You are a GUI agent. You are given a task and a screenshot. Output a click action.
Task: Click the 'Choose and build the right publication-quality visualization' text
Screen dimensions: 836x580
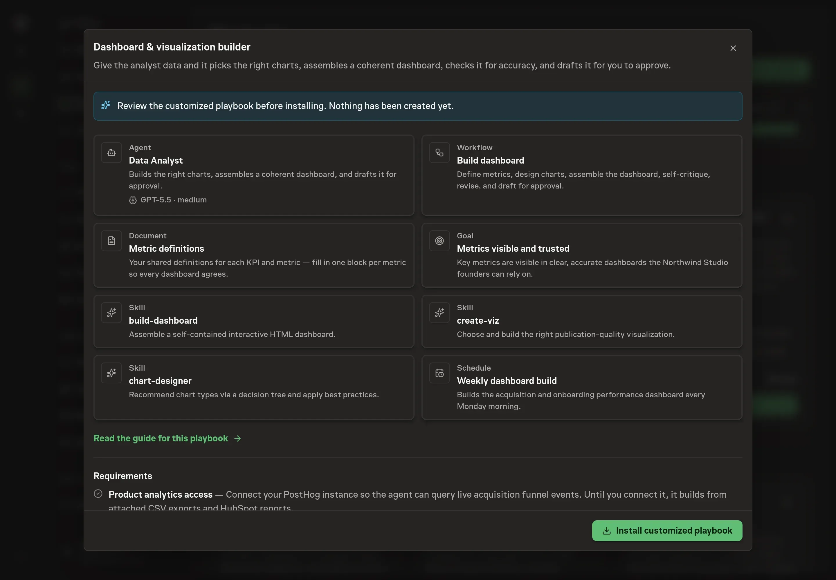[x=565, y=334]
